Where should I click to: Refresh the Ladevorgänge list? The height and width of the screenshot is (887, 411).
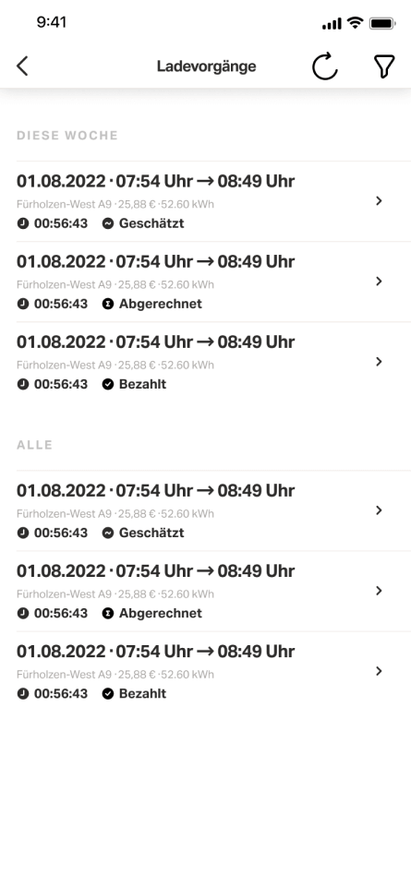click(x=325, y=66)
